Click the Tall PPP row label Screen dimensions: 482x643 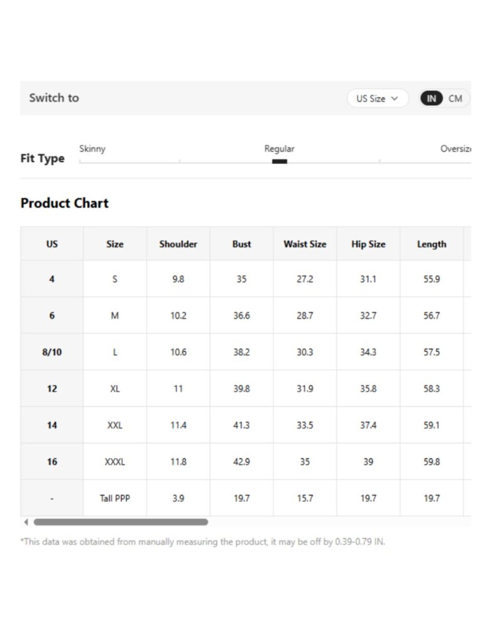tap(115, 498)
